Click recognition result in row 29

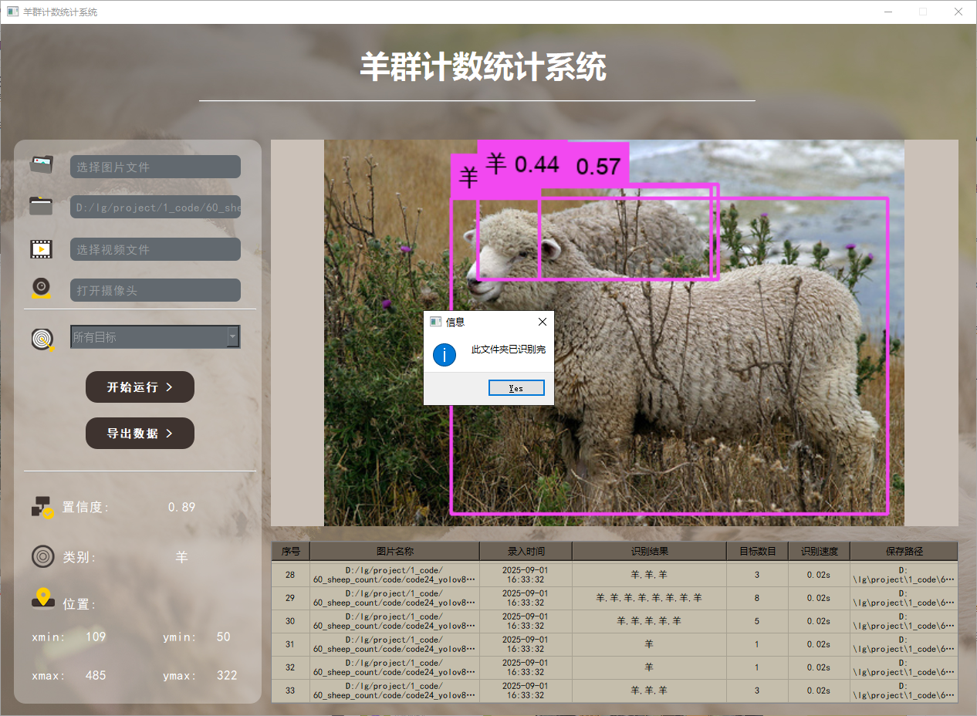pyautogui.click(x=649, y=598)
